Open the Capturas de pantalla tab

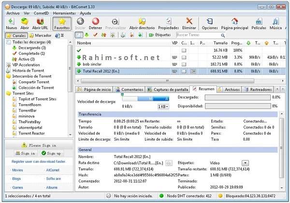point(168,90)
